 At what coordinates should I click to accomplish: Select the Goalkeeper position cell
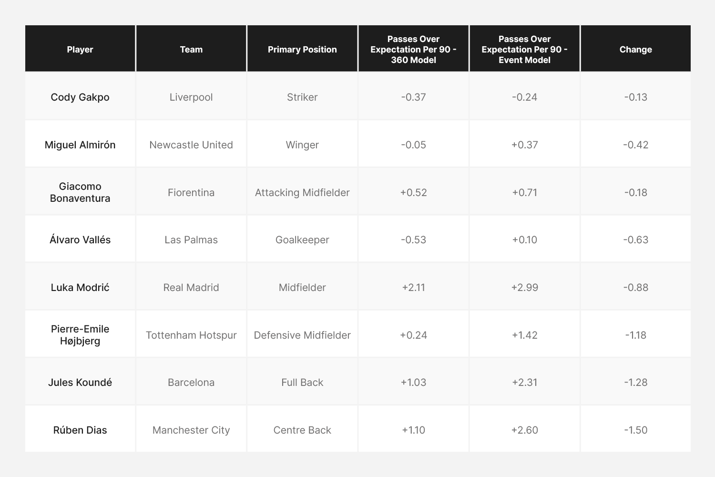[x=302, y=239]
